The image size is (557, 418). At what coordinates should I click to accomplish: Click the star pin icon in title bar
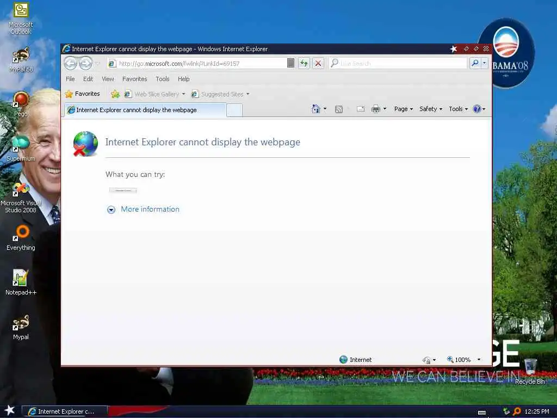coord(453,48)
